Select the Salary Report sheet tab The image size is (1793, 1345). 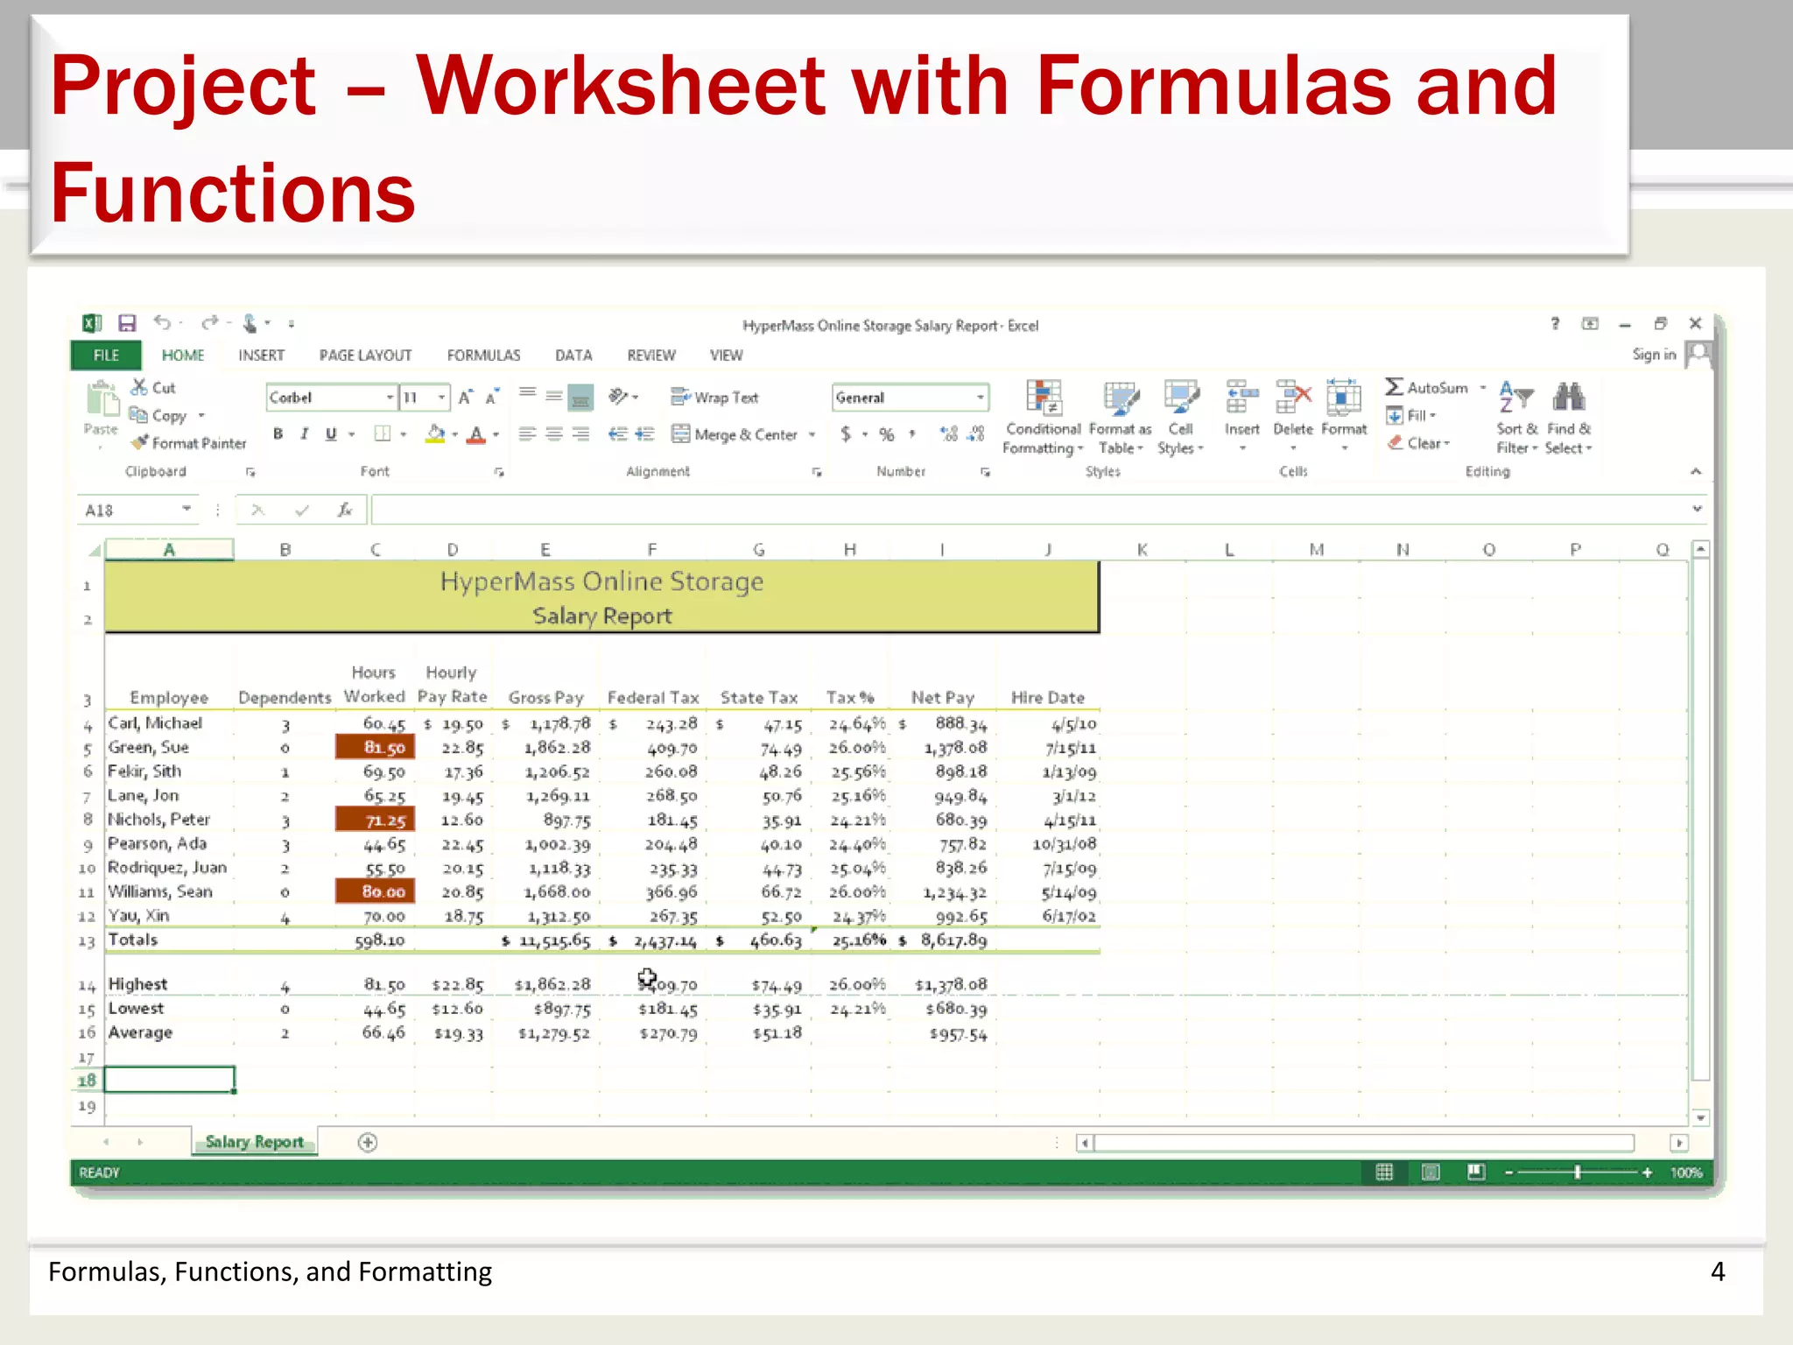tap(254, 1142)
